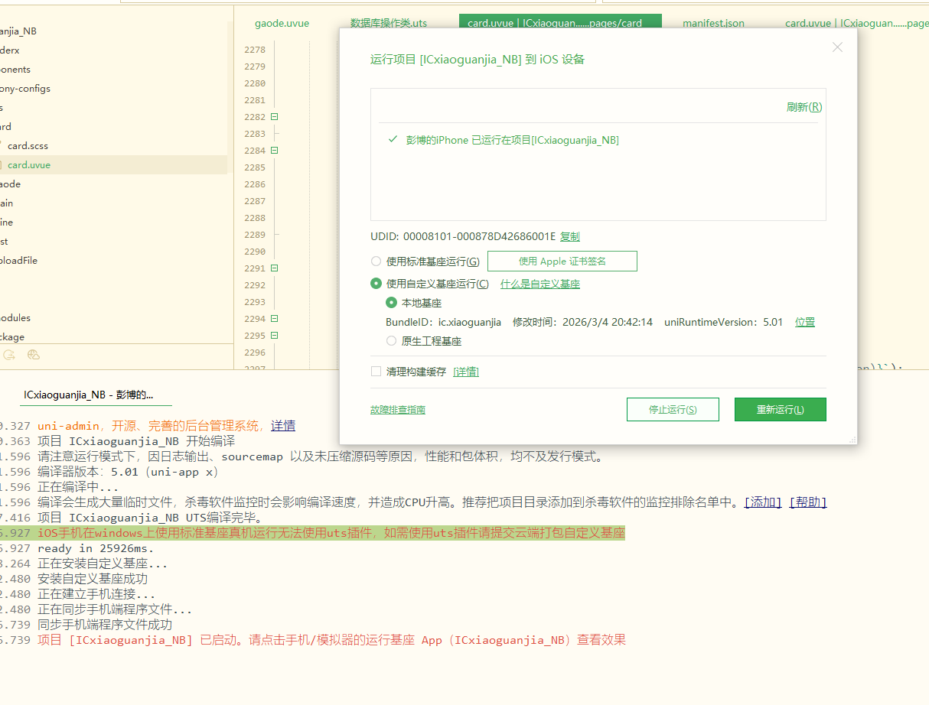Switch to the manifest.json editor tab
The height and width of the screenshot is (705, 929).
[x=713, y=24]
